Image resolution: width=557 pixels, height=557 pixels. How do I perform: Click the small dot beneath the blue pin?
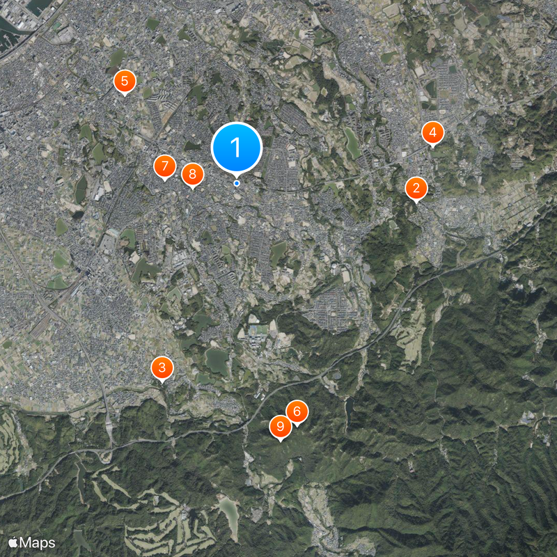[x=237, y=183]
